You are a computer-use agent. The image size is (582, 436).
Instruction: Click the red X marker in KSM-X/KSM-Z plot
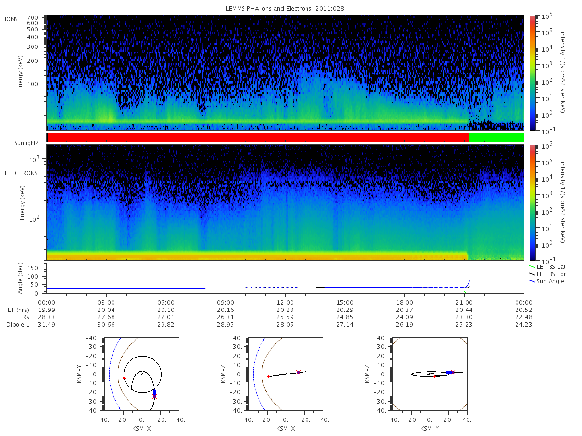298,372
